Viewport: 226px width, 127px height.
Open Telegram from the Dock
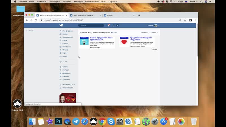coord(76,121)
